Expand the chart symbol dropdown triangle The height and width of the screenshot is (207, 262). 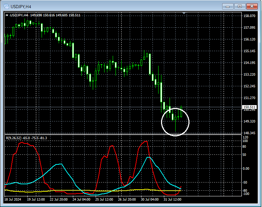[7, 15]
